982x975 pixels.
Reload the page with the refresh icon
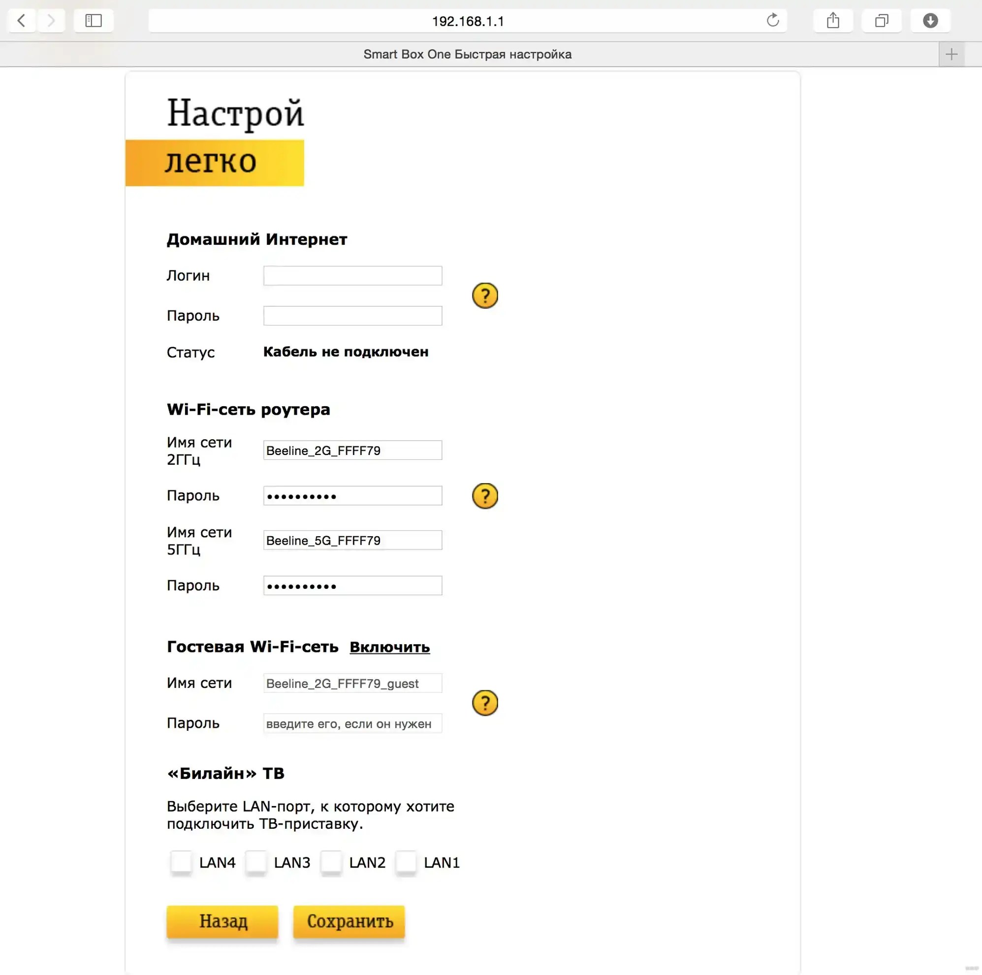pyautogui.click(x=773, y=20)
